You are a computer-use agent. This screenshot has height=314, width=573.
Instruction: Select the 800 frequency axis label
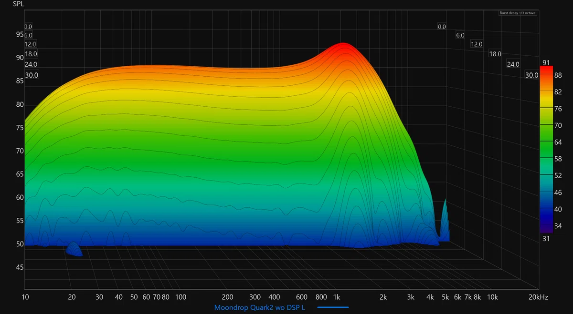(321, 297)
